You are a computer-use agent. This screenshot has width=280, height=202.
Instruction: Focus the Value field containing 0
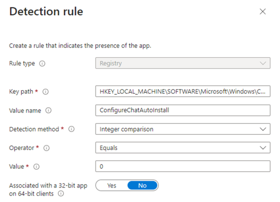[182, 166]
